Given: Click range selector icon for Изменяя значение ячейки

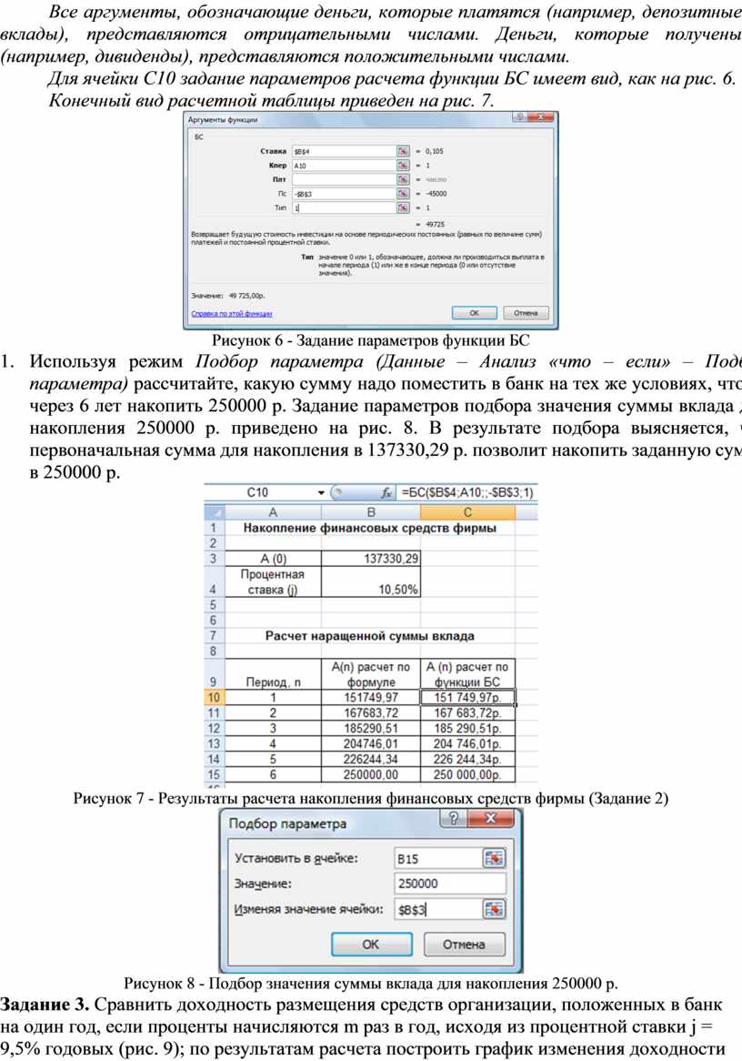Looking at the screenshot, I should coord(495,909).
